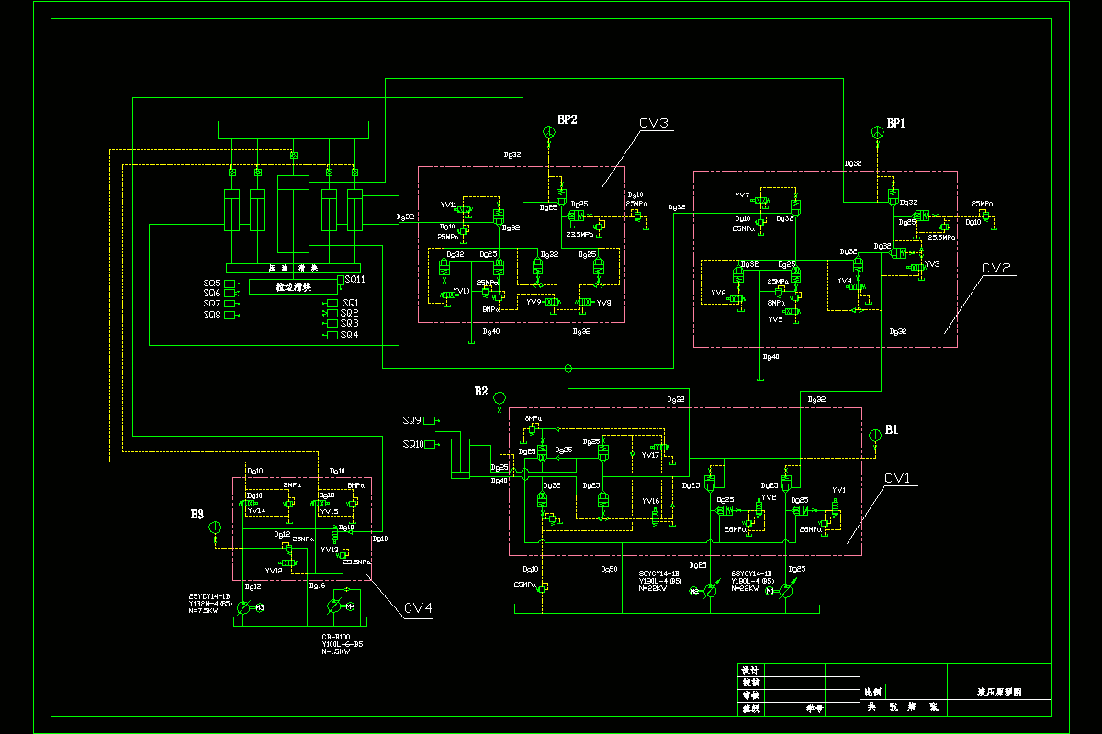Select the SQ1 limit switch symbol
This screenshot has height=734, width=1102.
(x=332, y=303)
